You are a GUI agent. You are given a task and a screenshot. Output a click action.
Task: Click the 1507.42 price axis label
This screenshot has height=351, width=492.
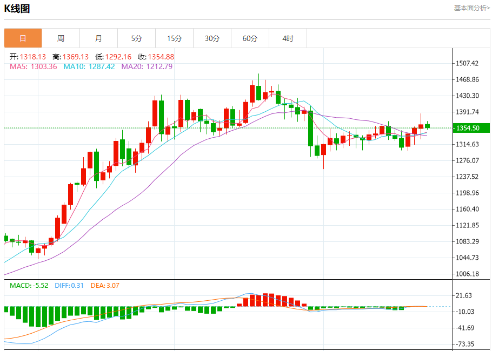(x=468, y=63)
